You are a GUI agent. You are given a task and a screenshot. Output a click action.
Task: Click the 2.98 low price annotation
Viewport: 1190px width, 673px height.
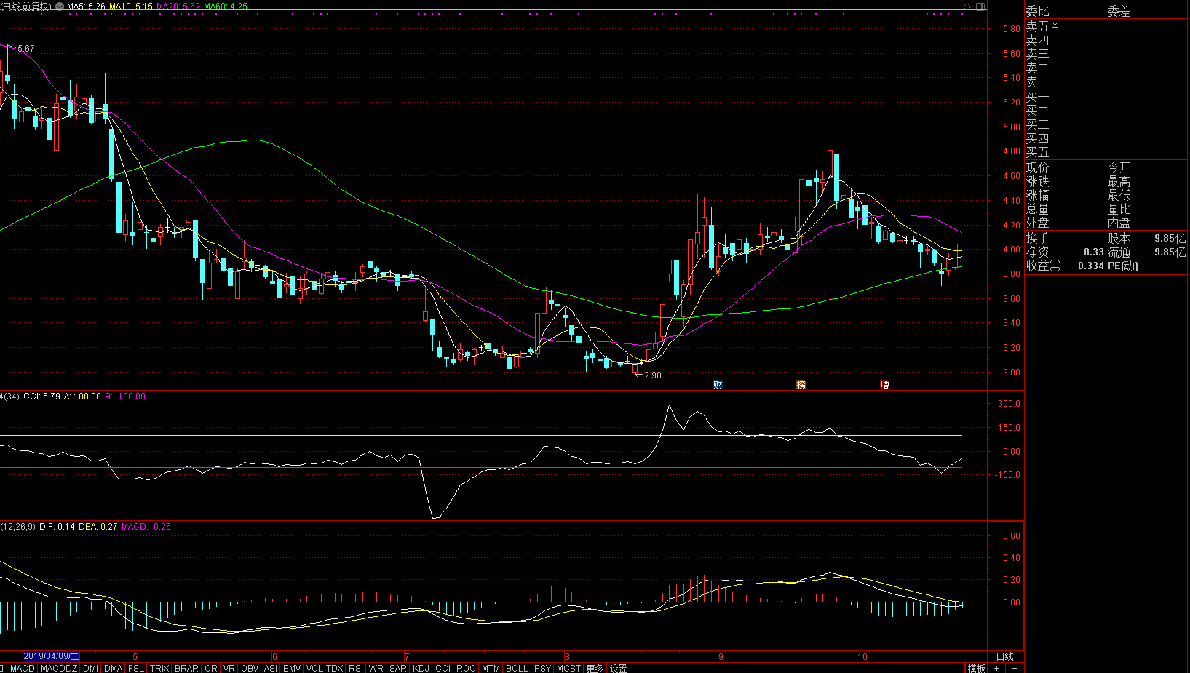click(652, 375)
